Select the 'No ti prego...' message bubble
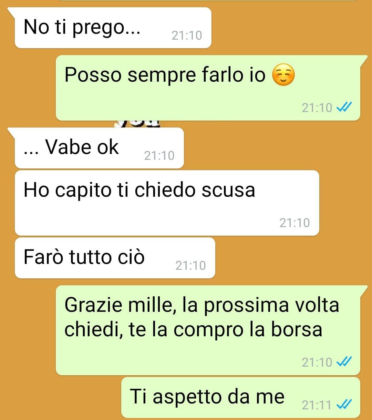 coord(113,28)
